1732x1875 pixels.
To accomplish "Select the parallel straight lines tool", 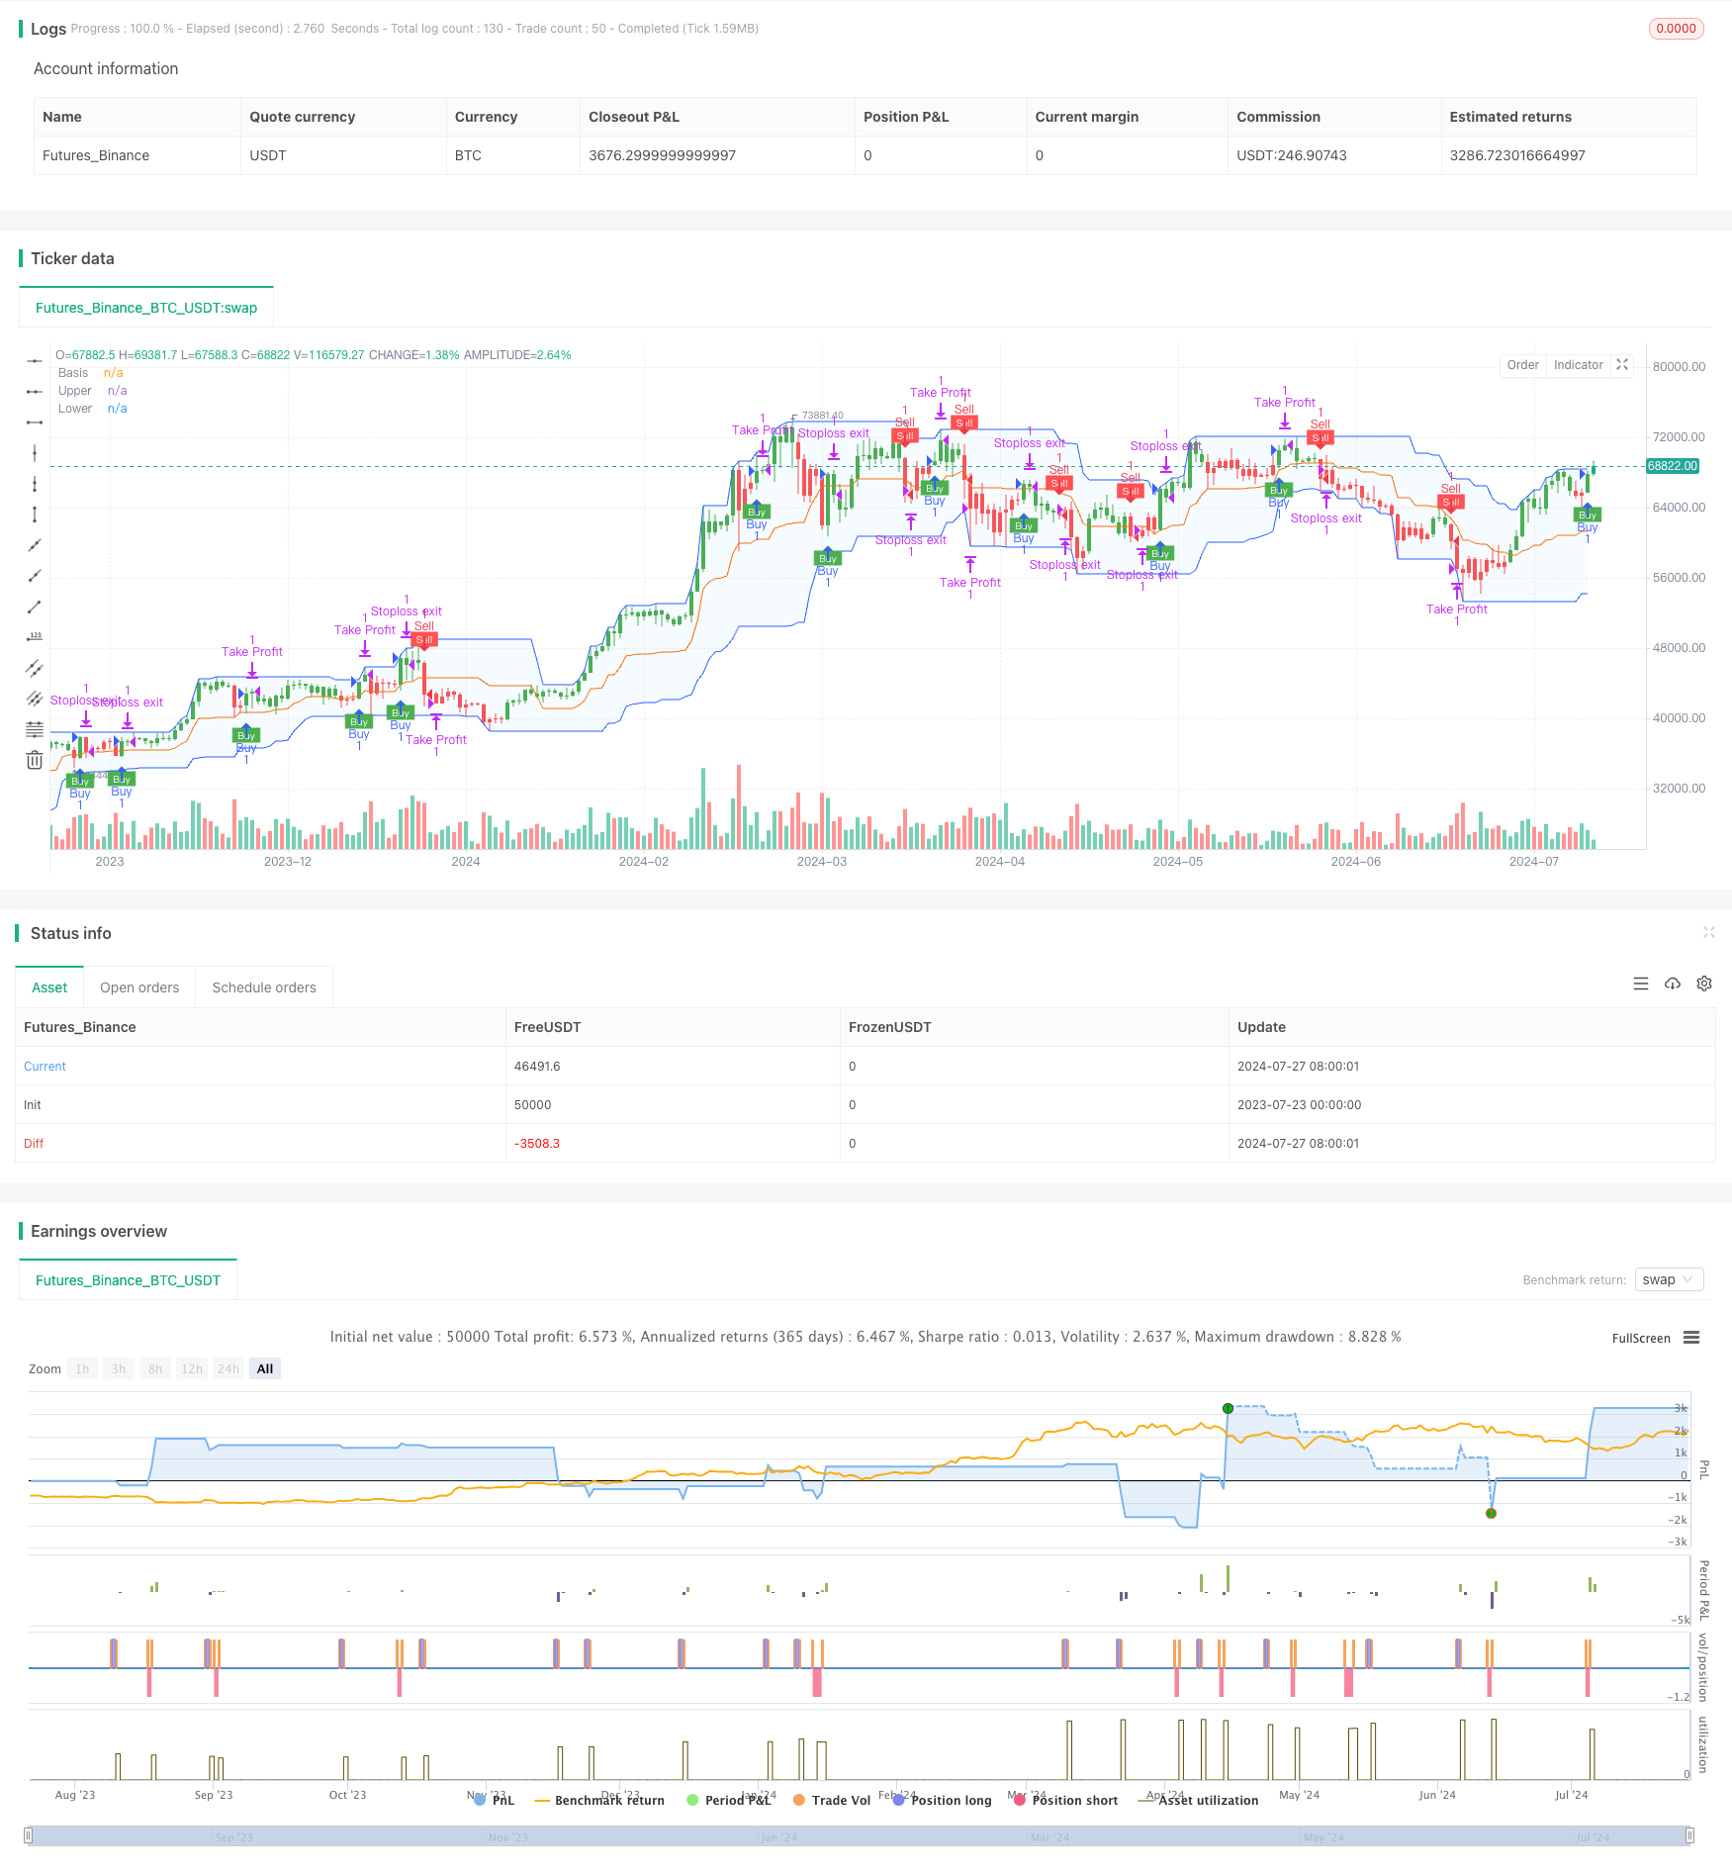I will point(35,699).
